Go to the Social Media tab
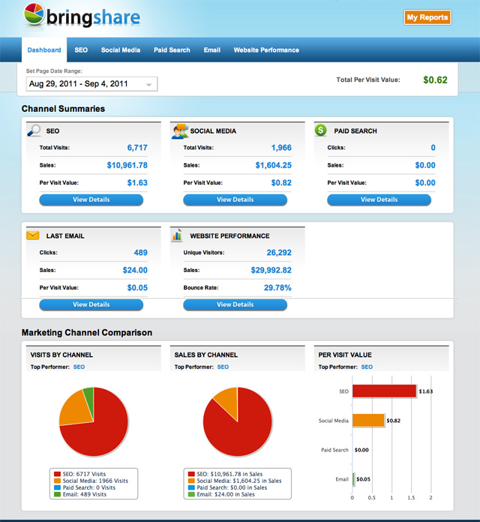Screen dimensions: 480x522 click(x=121, y=50)
